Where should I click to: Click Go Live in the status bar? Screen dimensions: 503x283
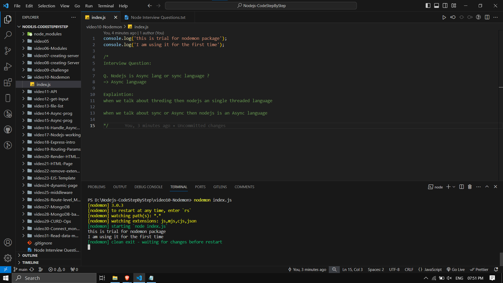pos(456,270)
